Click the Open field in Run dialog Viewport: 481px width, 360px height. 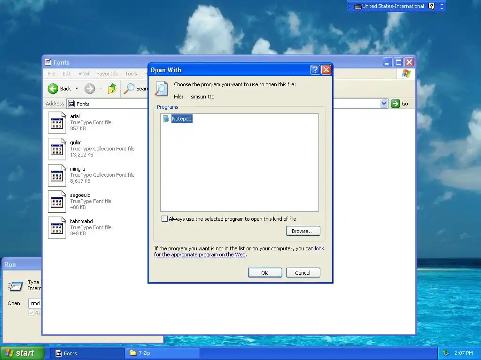click(x=35, y=303)
